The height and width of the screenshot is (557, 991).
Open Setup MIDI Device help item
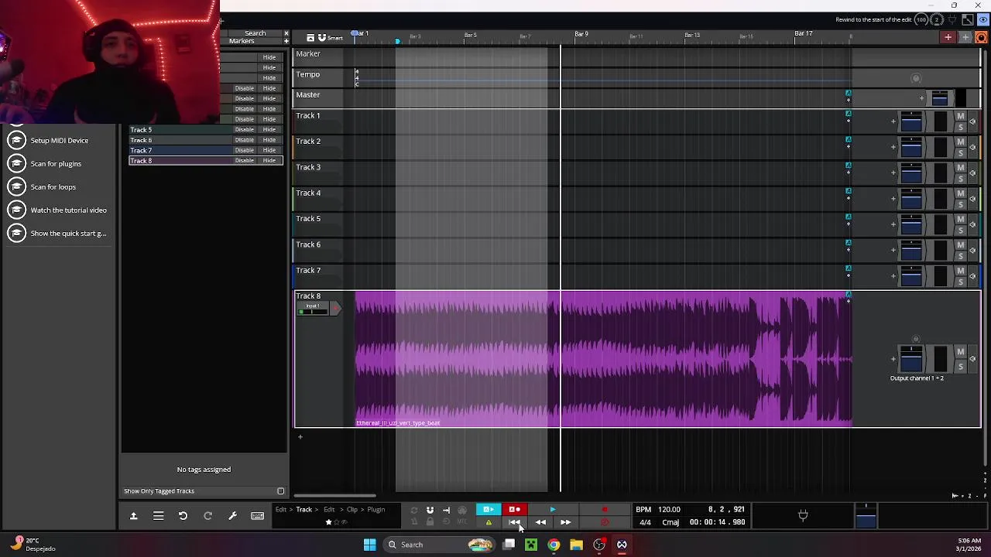(59, 141)
